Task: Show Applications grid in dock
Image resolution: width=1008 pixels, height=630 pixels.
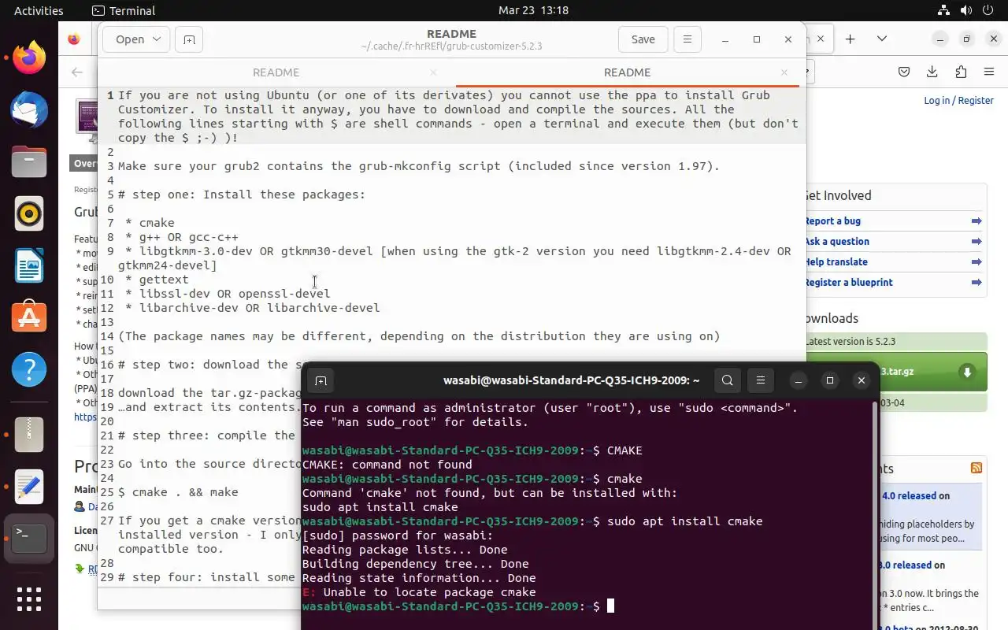Action: (x=29, y=599)
